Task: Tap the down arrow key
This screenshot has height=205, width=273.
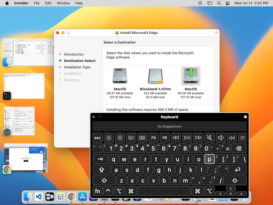Action: tap(231, 194)
